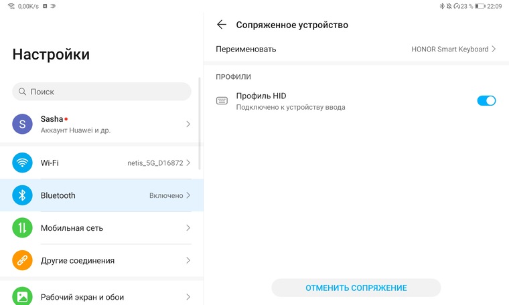Screen dimensions: 509x305
Task: Tap the keyboard icon beside Профиль HID
Action: pyautogui.click(x=222, y=101)
